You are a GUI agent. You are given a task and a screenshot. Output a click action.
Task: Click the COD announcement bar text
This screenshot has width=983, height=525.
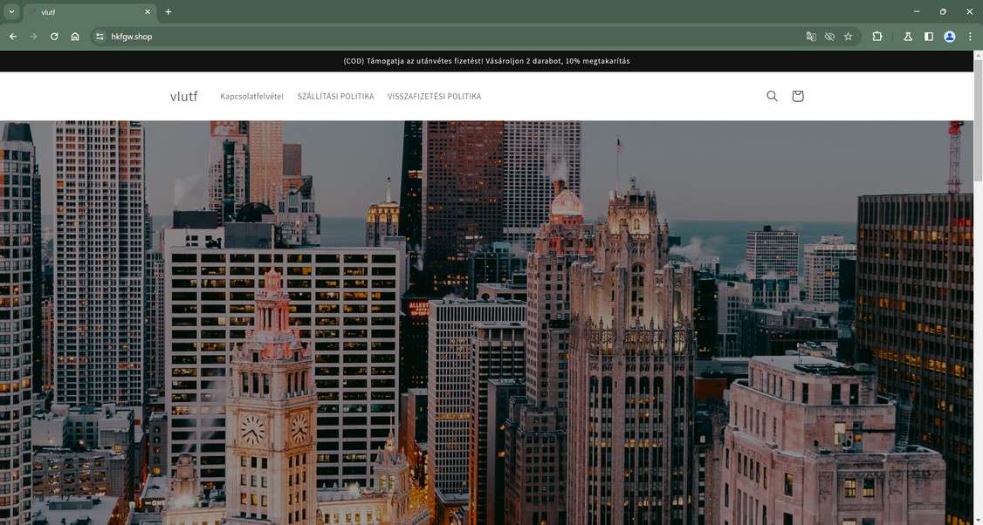pos(486,61)
